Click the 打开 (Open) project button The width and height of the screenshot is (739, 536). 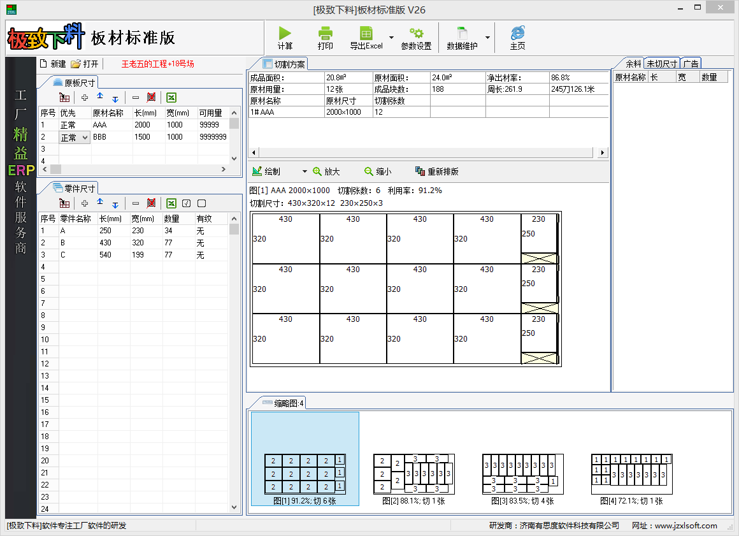pyautogui.click(x=85, y=64)
